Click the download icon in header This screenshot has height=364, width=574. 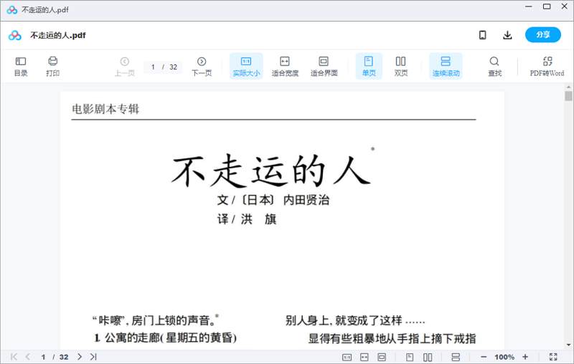507,35
